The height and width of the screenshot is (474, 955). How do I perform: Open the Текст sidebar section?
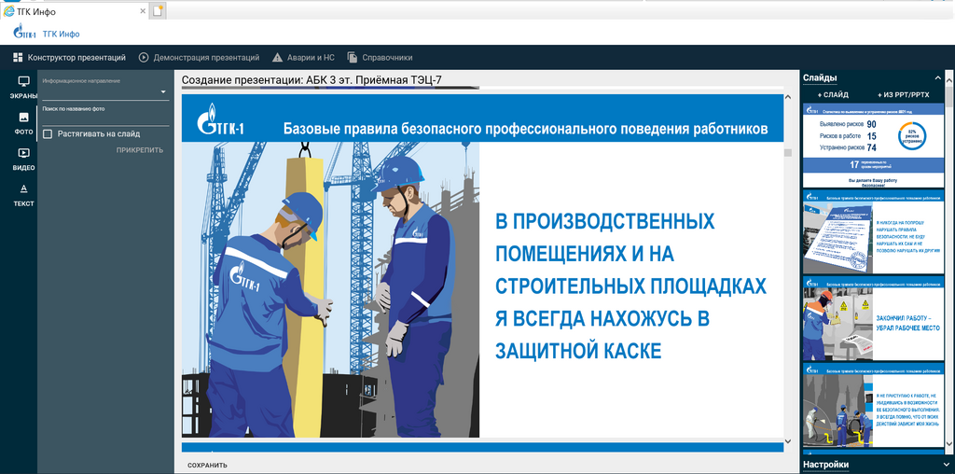(23, 196)
